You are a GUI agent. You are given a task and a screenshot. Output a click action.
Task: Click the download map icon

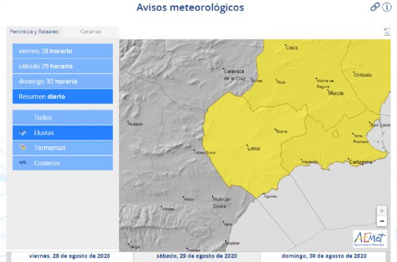click(386, 32)
